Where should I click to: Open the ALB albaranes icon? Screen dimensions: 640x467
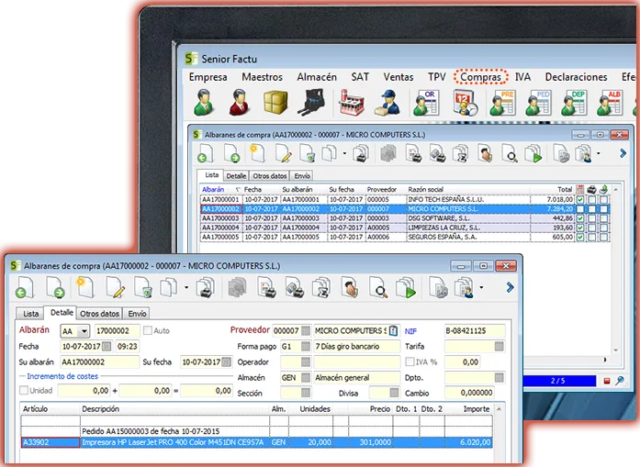coord(610,103)
